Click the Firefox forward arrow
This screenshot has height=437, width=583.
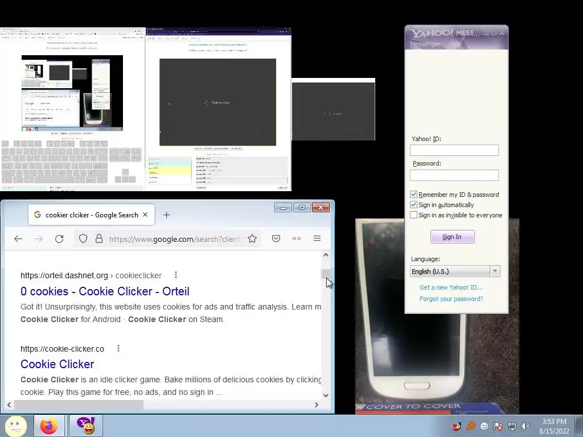tap(39, 239)
